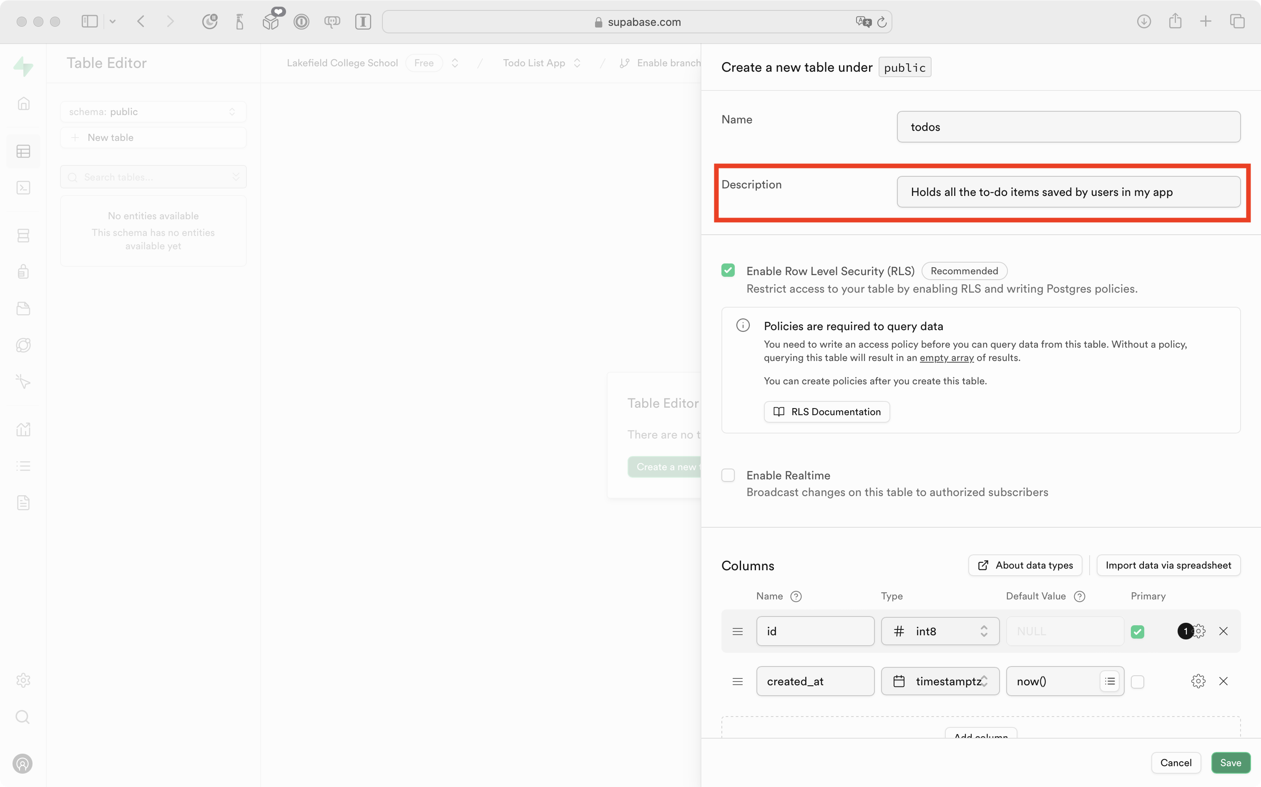Open the timestamptz type dropdown
Image resolution: width=1261 pixels, height=787 pixels.
coord(940,681)
